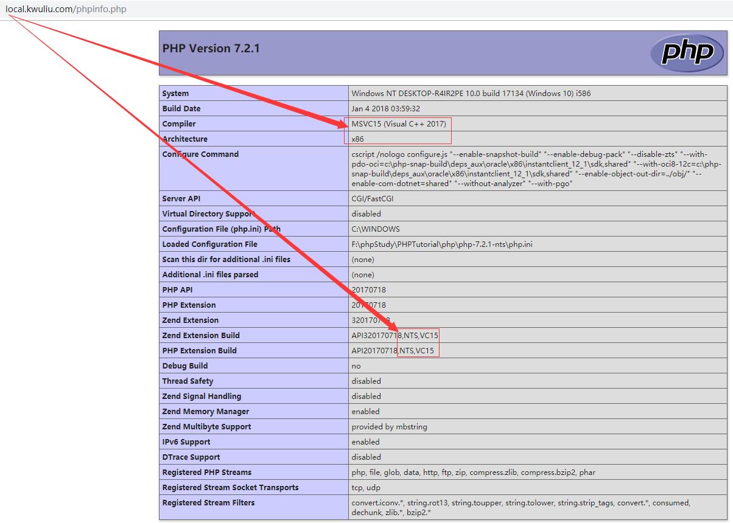Click the PHP Version 7.2.1 heading

click(x=211, y=49)
